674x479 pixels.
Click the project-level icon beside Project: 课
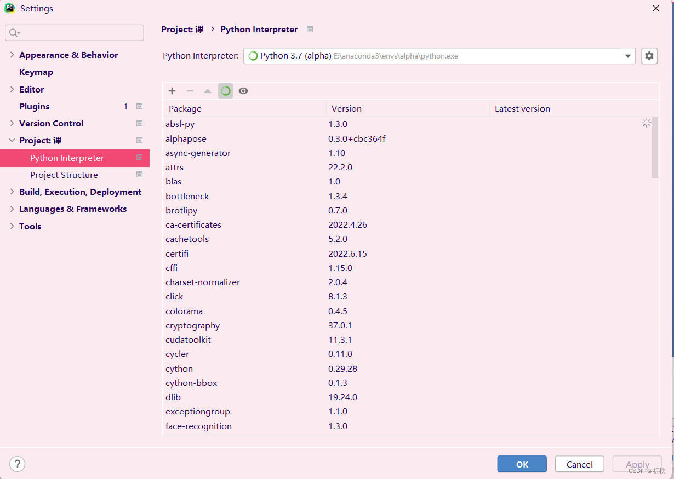tap(139, 140)
